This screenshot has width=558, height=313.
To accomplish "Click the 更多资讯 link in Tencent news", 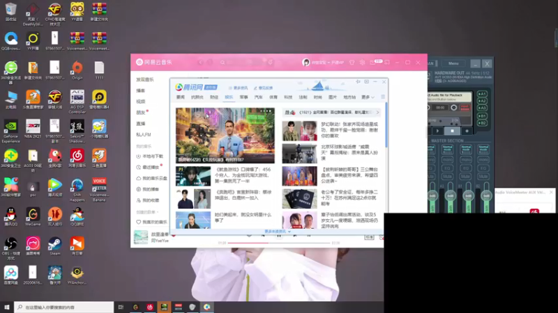I will click(x=238, y=88).
